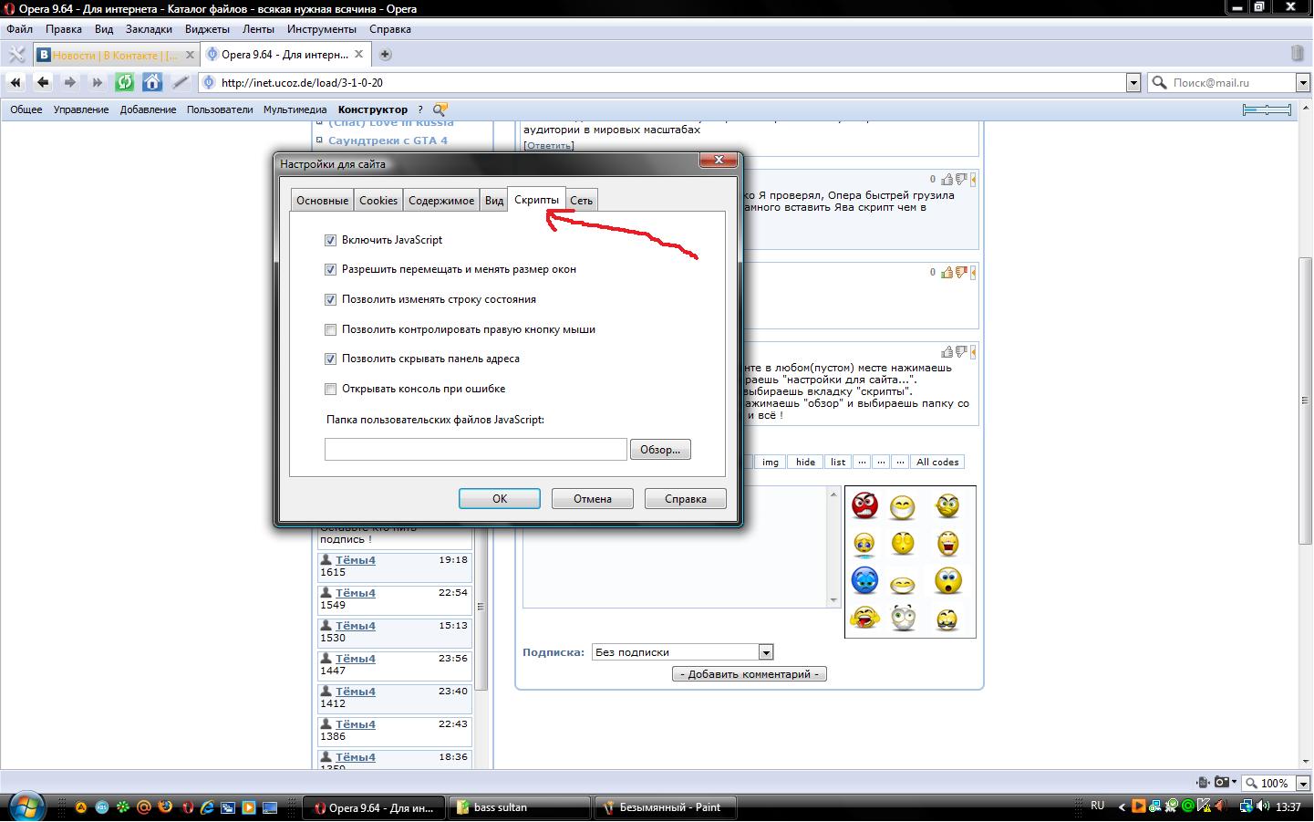Click the 'Ответить' reply link
Viewport: 1314px width, 822px height.
click(x=548, y=145)
